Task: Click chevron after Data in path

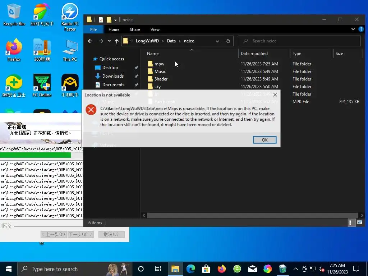Action: click(x=180, y=41)
